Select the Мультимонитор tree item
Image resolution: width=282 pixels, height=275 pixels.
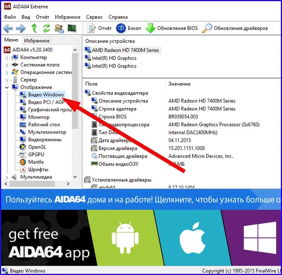pyautogui.click(x=43, y=132)
